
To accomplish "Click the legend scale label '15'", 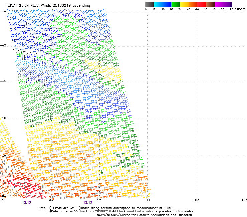I will [171, 9].
